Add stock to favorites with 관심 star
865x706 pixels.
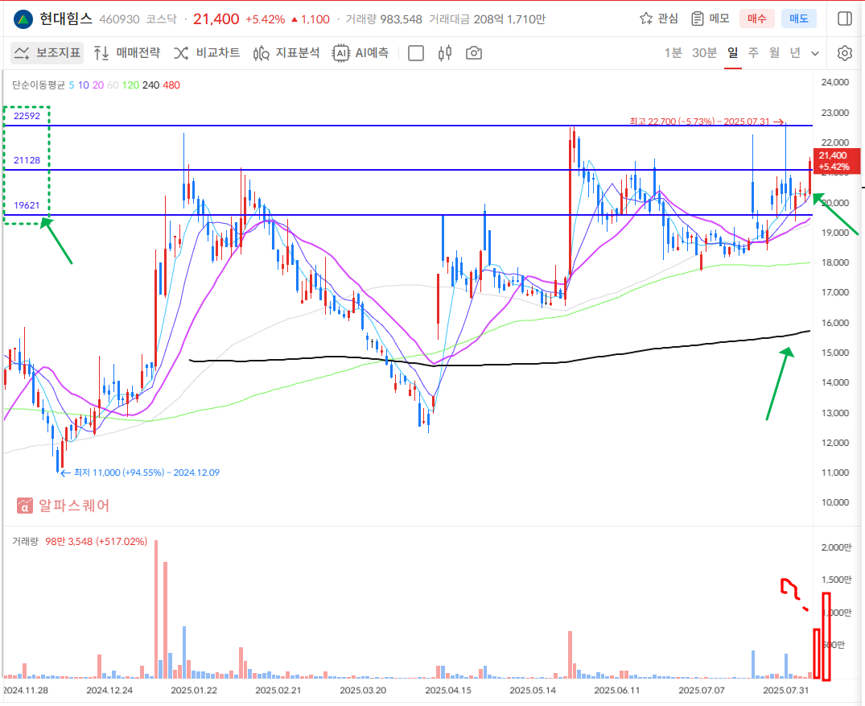[659, 19]
